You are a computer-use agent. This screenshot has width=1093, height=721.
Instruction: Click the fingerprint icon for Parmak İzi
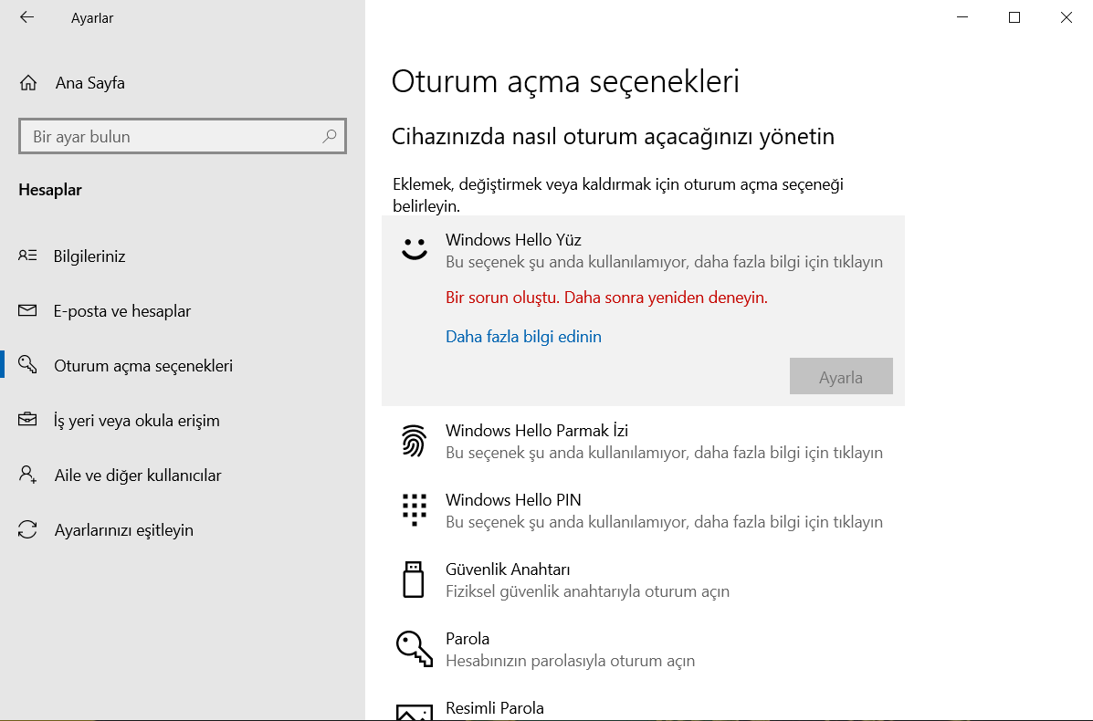[x=414, y=440]
